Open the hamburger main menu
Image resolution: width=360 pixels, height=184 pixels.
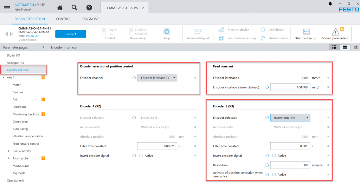coord(7,8)
